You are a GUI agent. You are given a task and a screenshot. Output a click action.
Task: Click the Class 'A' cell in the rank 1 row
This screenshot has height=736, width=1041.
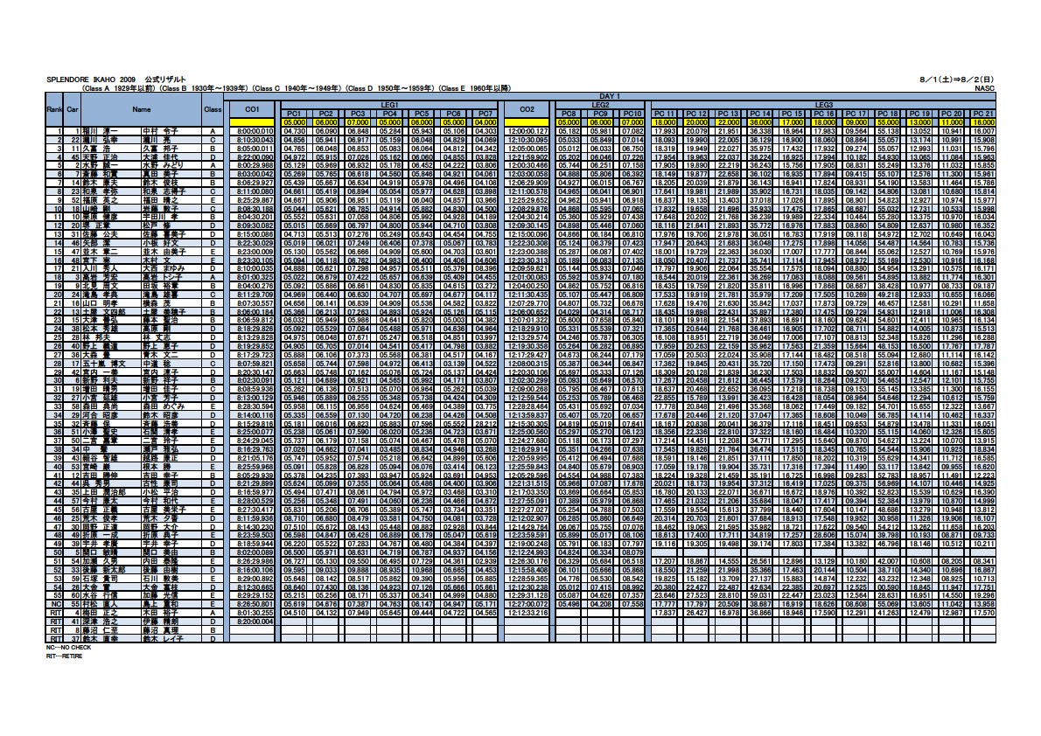tap(213, 131)
